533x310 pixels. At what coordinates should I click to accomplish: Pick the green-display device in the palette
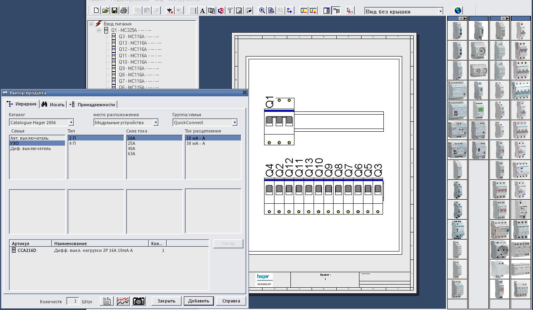click(x=478, y=110)
